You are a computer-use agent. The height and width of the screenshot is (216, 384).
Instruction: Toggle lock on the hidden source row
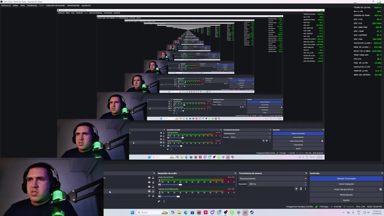click(153, 196)
